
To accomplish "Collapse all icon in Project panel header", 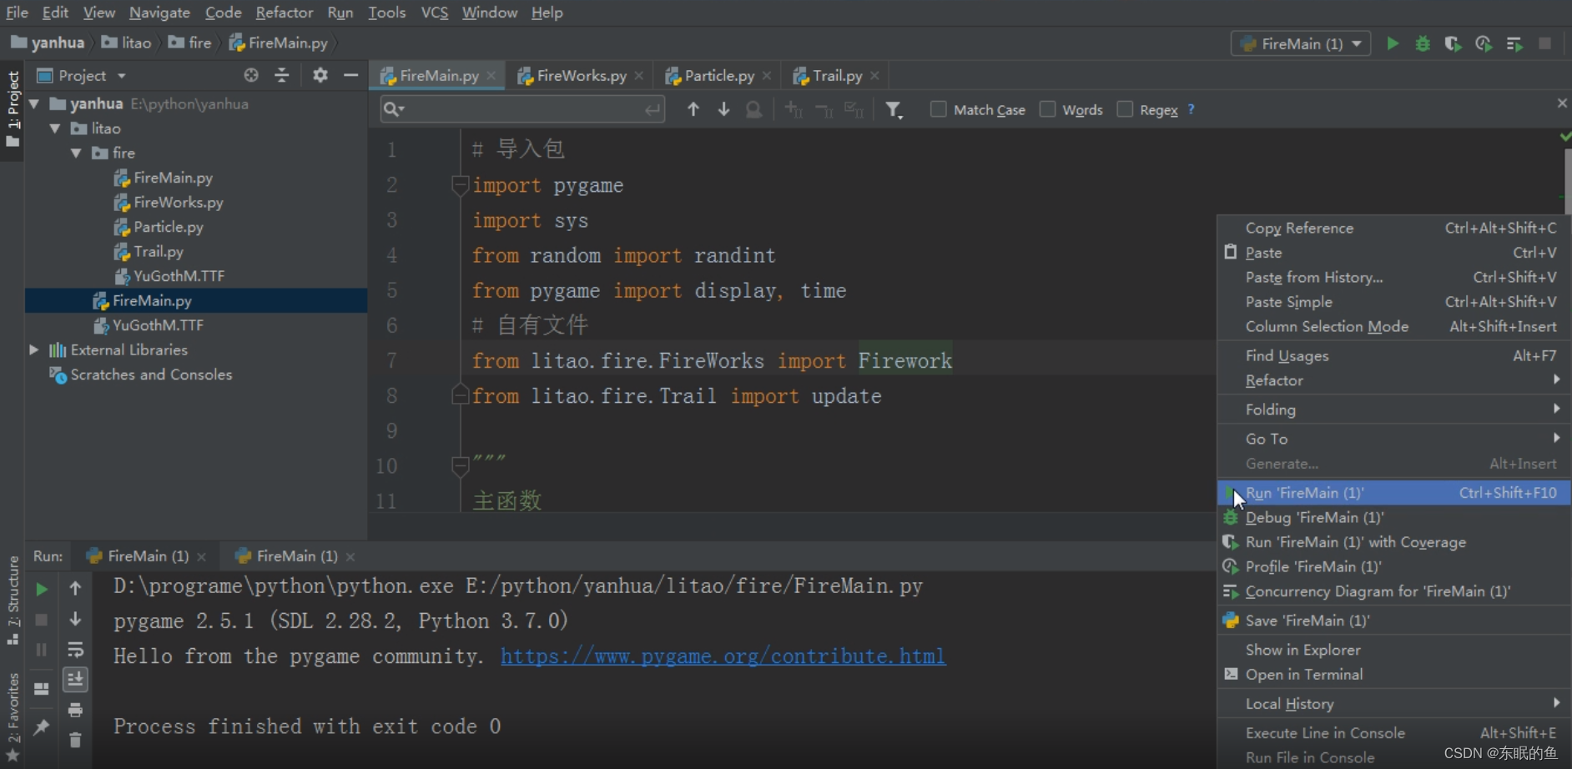I will (x=282, y=75).
